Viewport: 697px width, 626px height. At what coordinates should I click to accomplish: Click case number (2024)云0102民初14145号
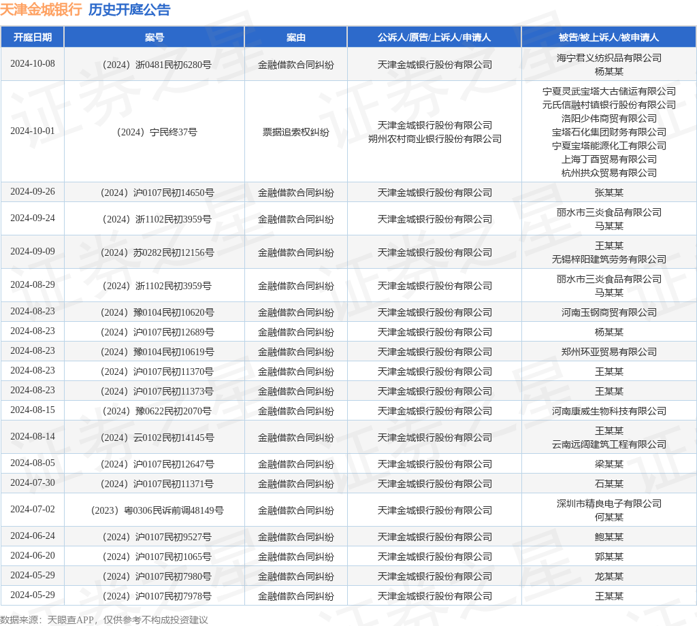pos(157,438)
